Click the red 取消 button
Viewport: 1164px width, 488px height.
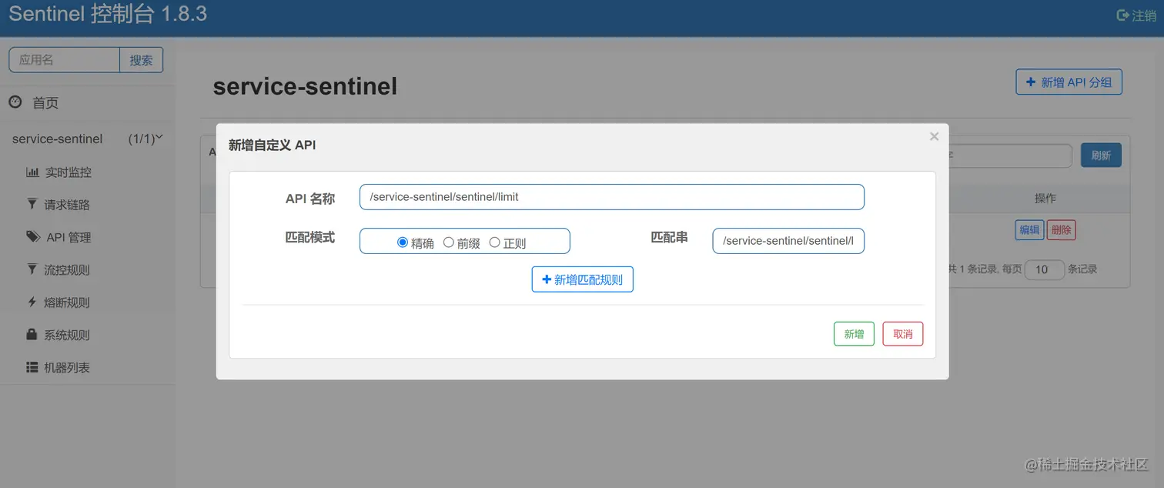click(902, 334)
